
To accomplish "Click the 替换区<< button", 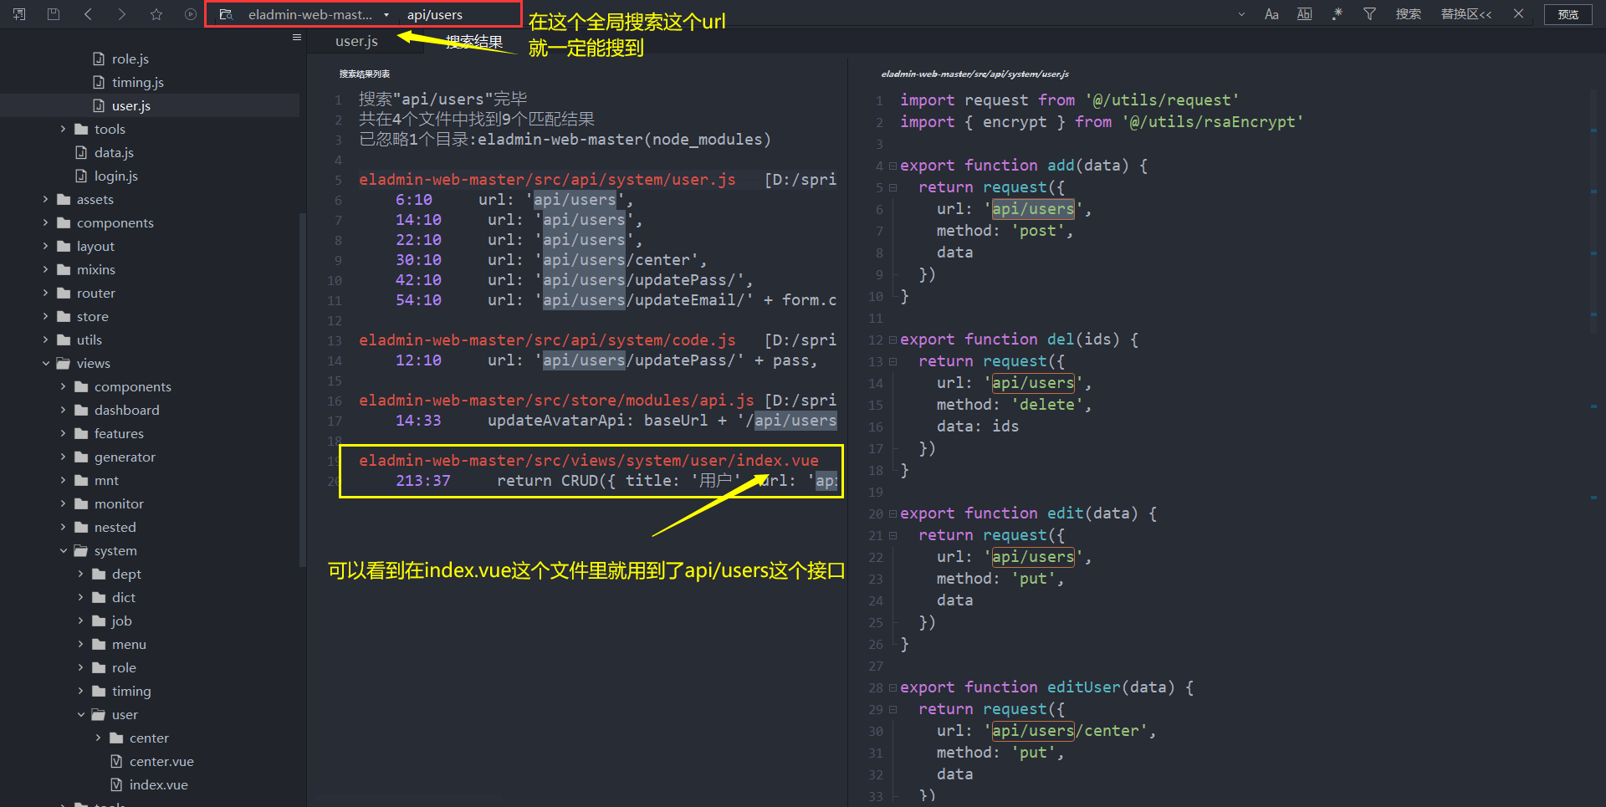I will point(1466,14).
